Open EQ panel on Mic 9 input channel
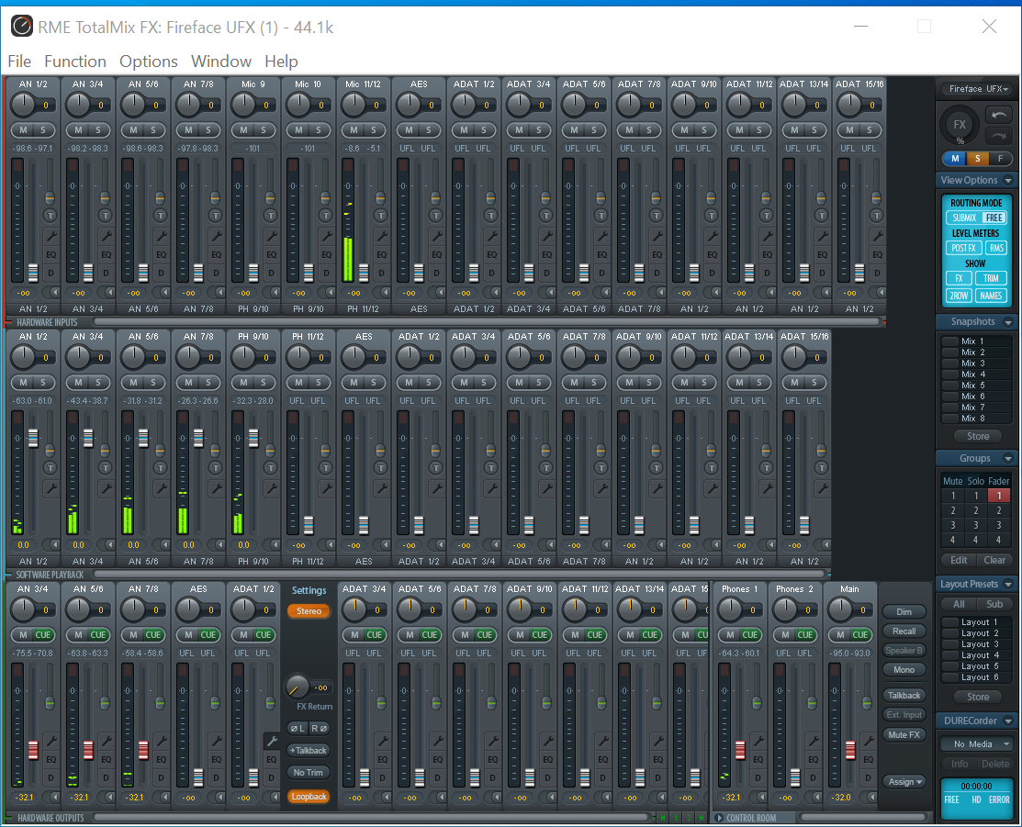 pos(271,255)
